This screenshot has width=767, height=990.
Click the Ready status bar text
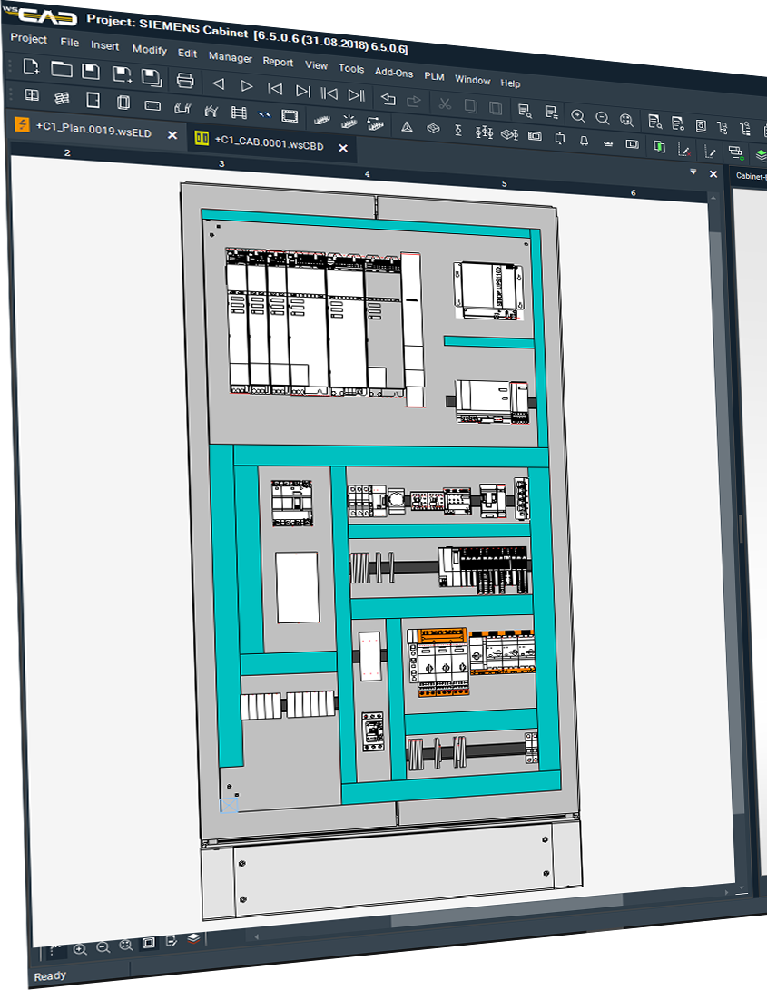[x=50, y=976]
